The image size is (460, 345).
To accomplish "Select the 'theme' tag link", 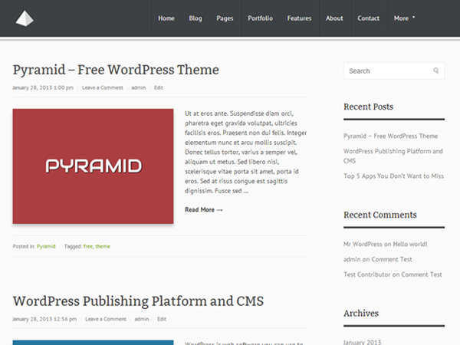I will pyautogui.click(x=103, y=247).
